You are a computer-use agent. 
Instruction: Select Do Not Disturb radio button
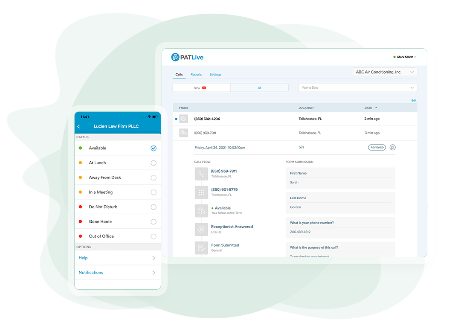153,207
